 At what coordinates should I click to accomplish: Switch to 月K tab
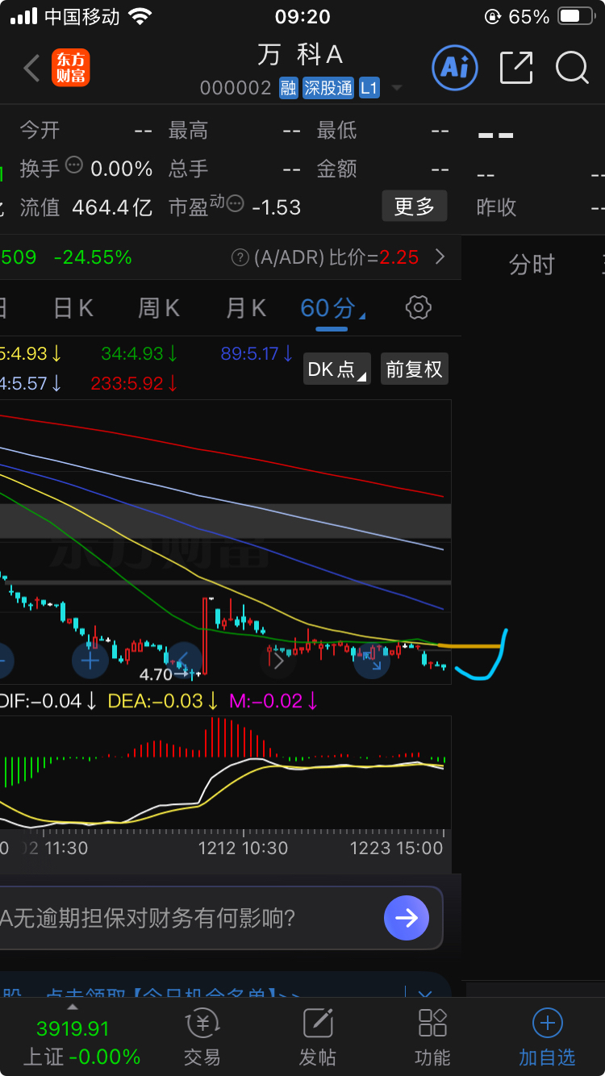click(246, 308)
